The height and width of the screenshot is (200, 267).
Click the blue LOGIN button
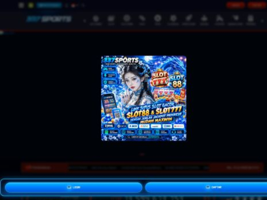tap(73, 187)
